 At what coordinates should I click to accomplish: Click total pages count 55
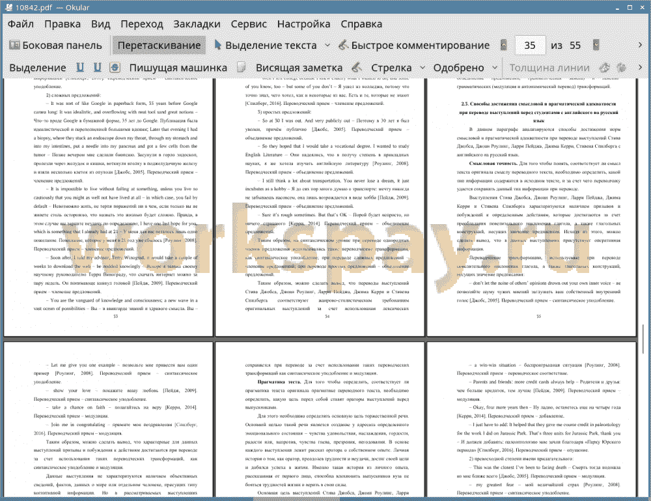[575, 46]
